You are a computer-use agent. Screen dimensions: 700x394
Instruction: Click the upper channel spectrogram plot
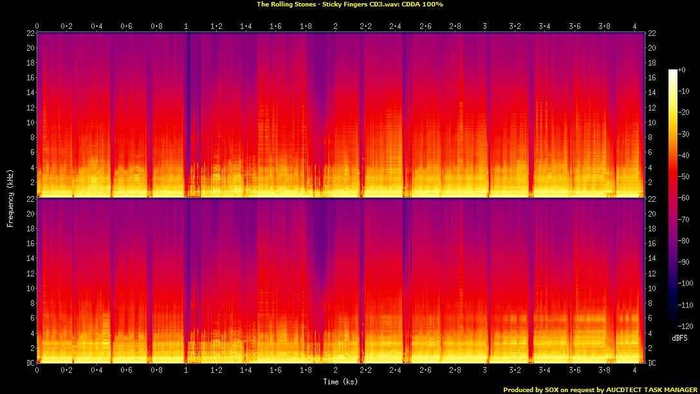(x=340, y=114)
